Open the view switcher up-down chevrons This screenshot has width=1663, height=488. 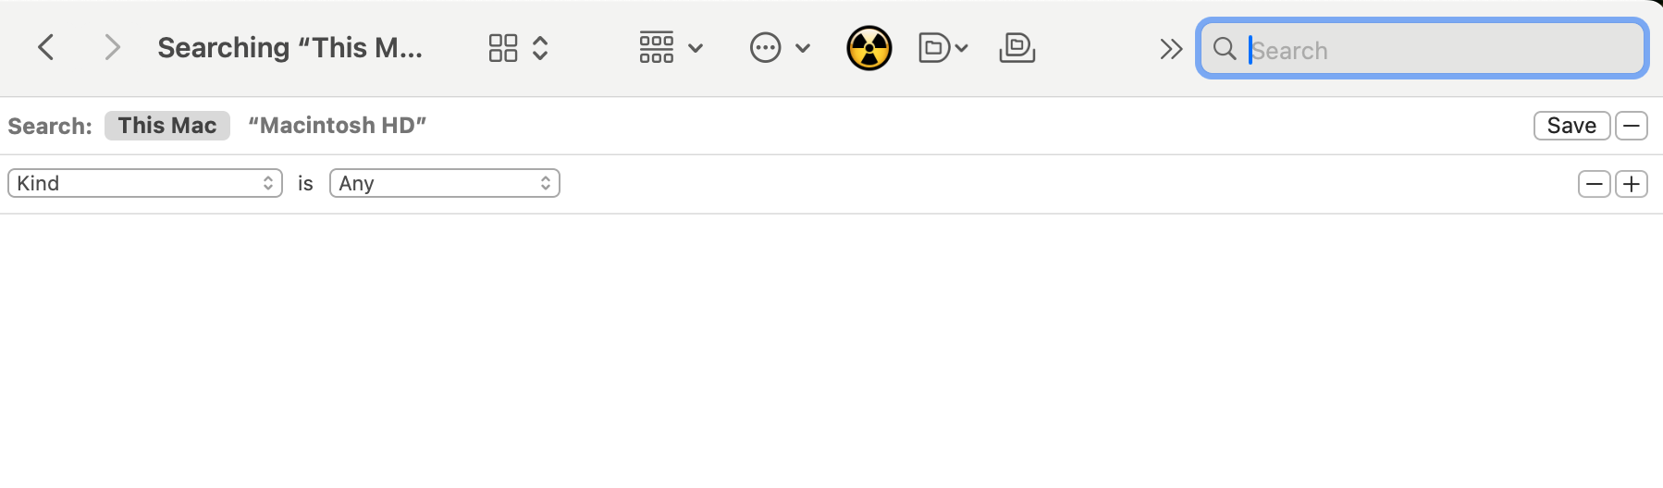tap(540, 48)
